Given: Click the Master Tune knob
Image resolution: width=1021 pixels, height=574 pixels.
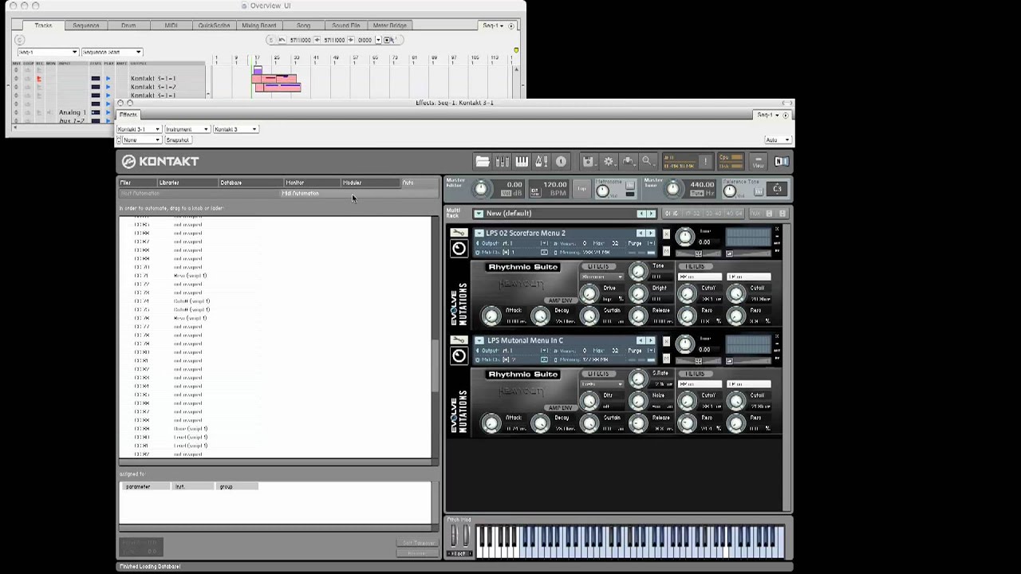Looking at the screenshot, I should pyautogui.click(x=673, y=189).
